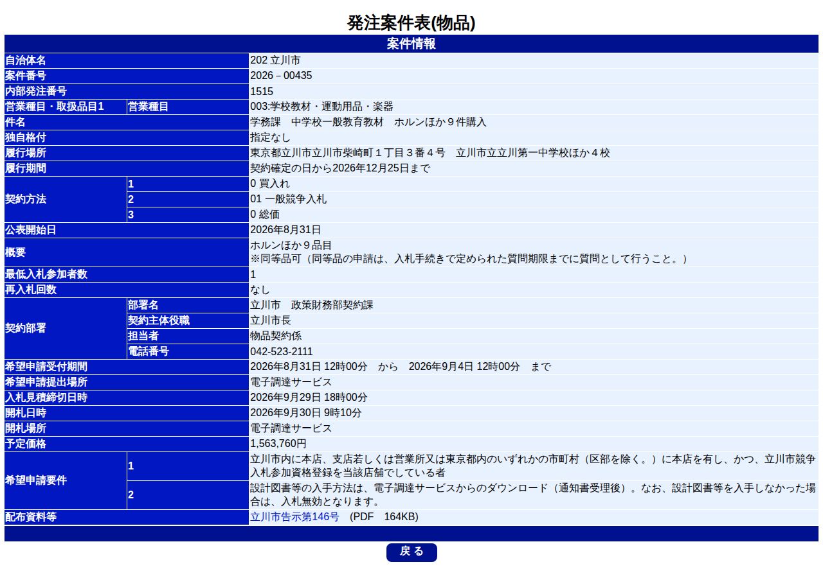Viewport: 823px width, 578px height.
Task: Click the phone number 042-523-2111
Action: tap(282, 351)
